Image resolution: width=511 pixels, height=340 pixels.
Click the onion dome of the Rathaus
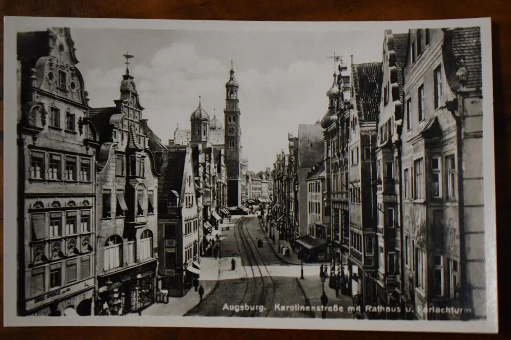pyautogui.click(x=200, y=111)
